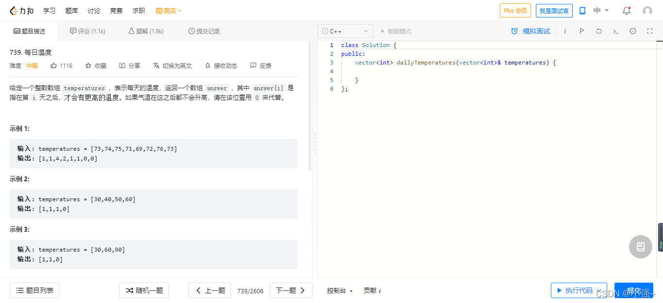Toggle 智能模式 smart mode

pyautogui.click(x=396, y=31)
